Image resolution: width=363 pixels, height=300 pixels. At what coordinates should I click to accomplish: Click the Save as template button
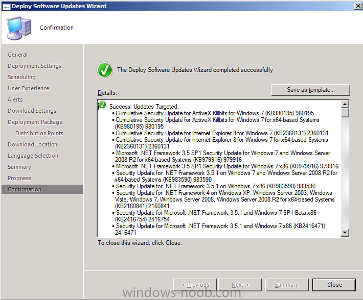point(311,90)
